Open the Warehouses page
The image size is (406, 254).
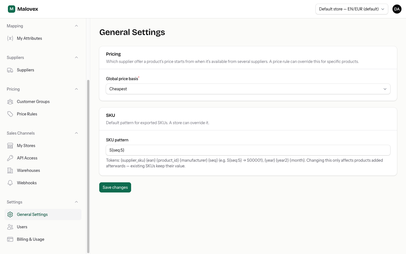pos(43,170)
